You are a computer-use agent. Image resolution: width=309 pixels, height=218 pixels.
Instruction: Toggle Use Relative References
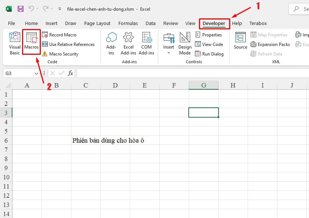point(68,44)
